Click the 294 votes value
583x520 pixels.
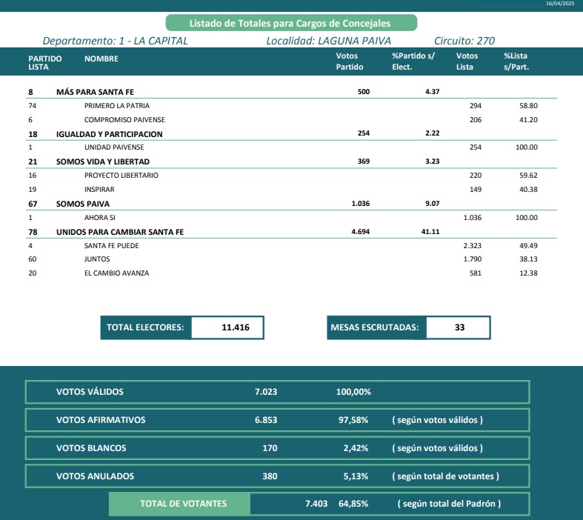(x=475, y=106)
